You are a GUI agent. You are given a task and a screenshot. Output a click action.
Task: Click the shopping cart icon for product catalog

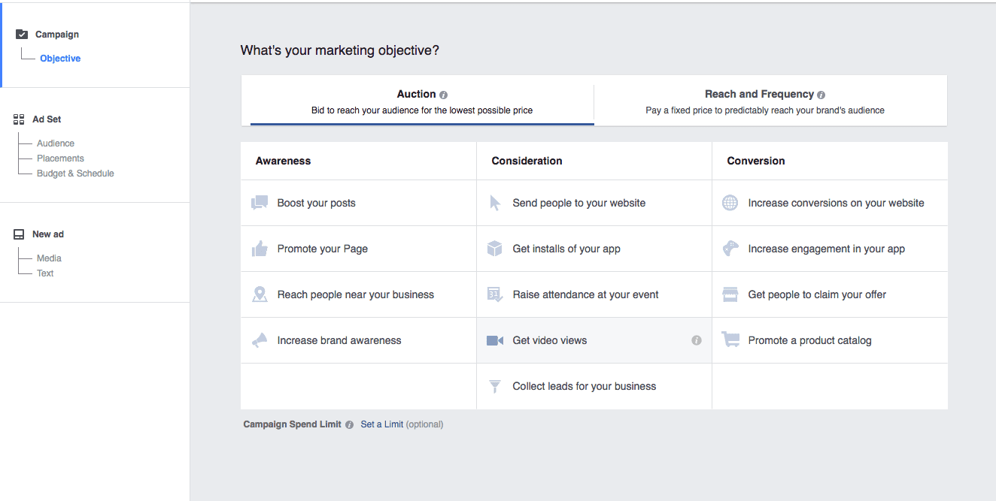pyautogui.click(x=730, y=340)
